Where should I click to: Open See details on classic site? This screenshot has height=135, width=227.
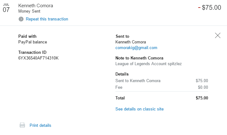(x=139, y=109)
